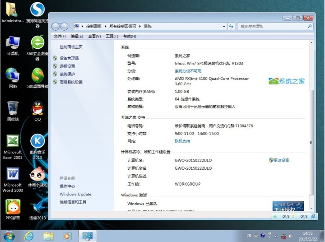Open recent pages dropdown near navigation arrows
The width and height of the screenshot is (325, 242).
point(70,27)
